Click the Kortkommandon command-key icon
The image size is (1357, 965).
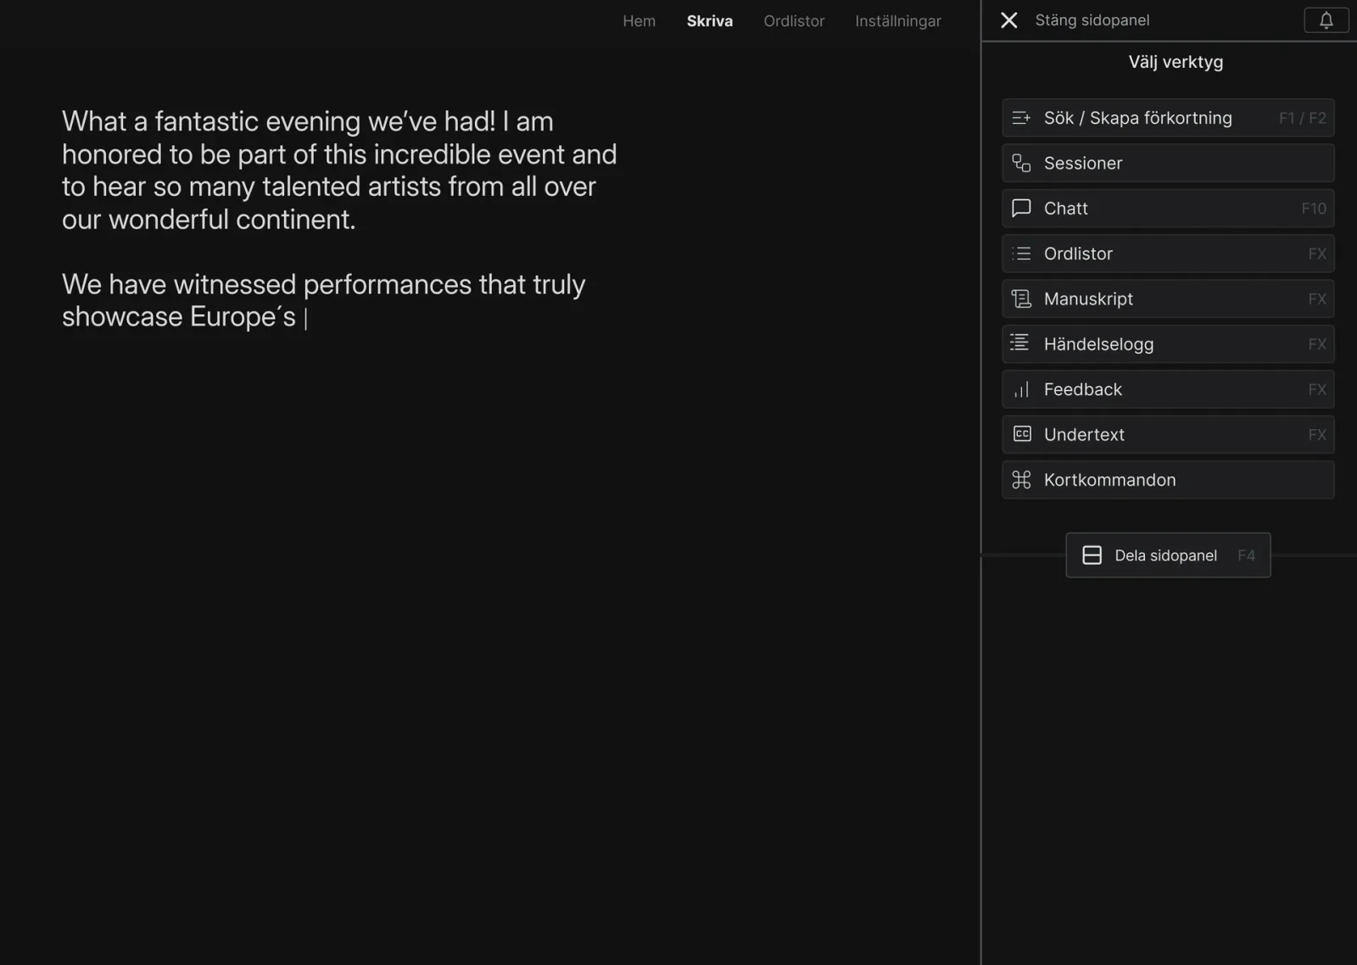click(1021, 480)
